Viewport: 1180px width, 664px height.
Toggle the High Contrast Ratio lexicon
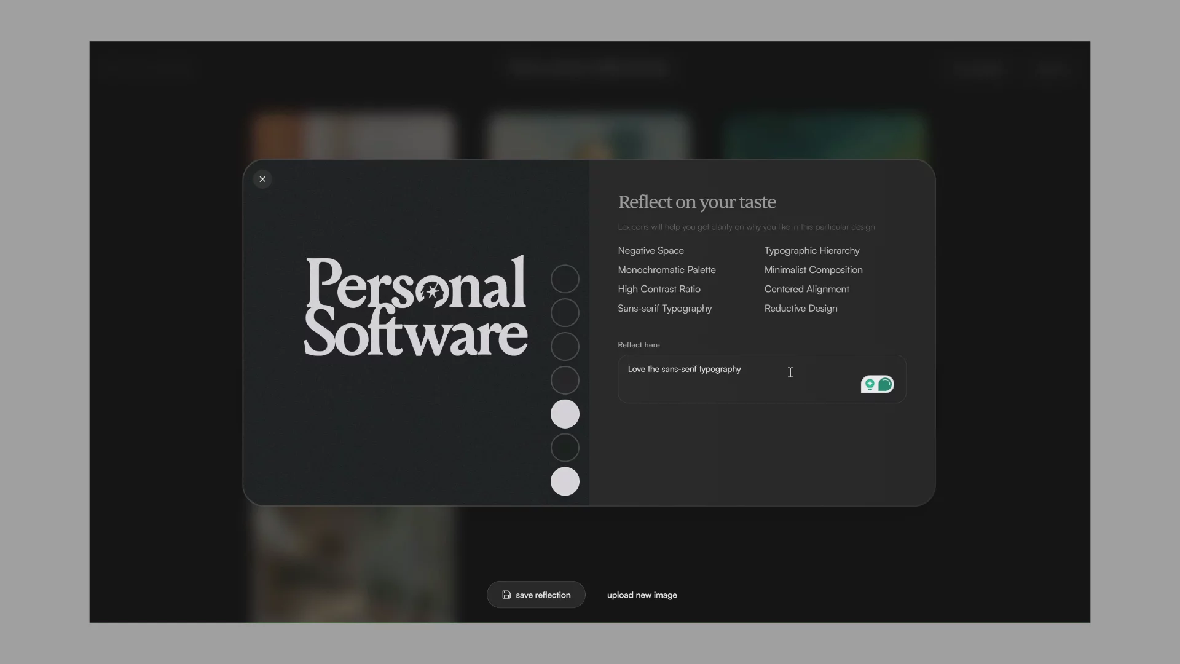(x=659, y=289)
